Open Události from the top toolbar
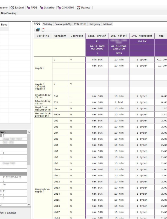The height and width of the screenshot is (219, 167). (x=84, y=8)
